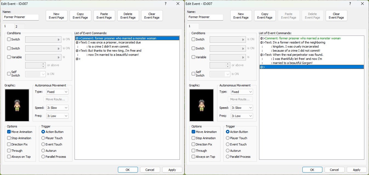This screenshot has width=369, height=175.
Task: Click Clear Event Page in right window
Action: click(336, 16)
